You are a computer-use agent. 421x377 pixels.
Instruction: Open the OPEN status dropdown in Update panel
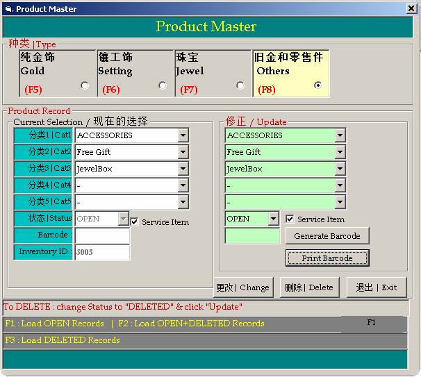pos(273,219)
